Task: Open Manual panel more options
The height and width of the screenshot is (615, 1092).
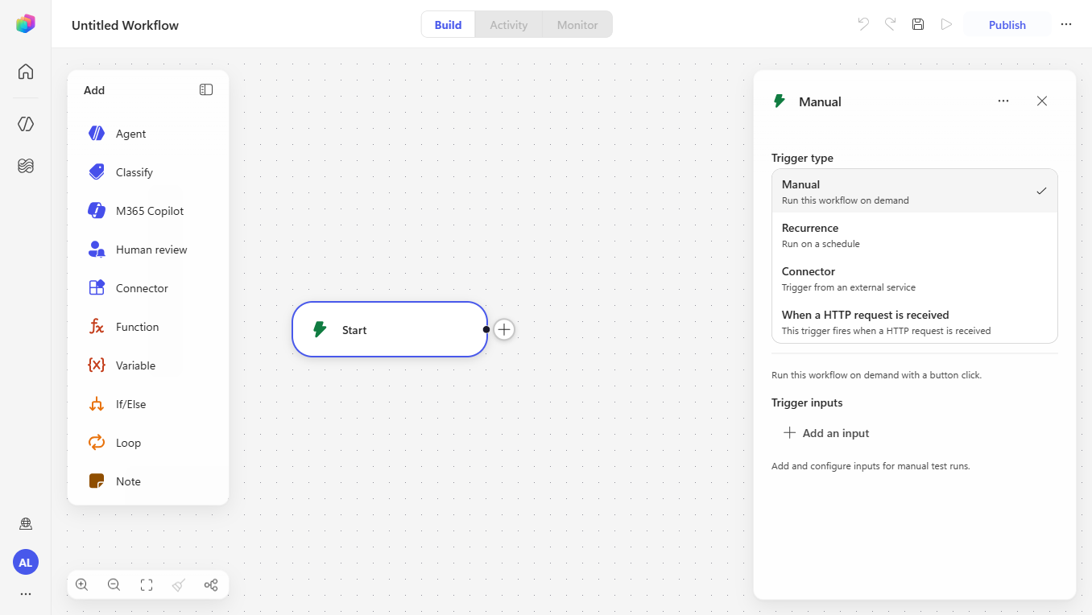Action: coord(1003,101)
